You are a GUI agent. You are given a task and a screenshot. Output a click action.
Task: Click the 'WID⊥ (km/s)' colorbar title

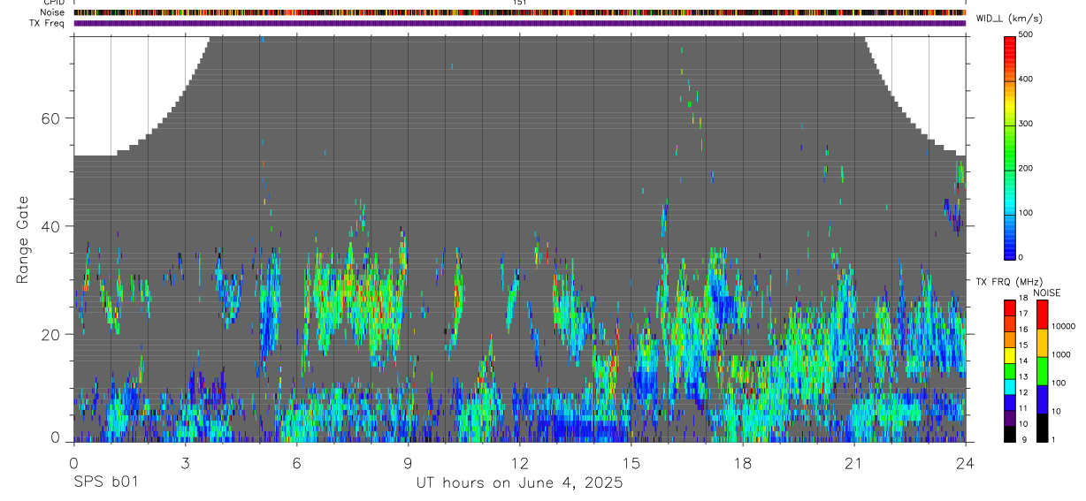pyautogui.click(x=1009, y=18)
